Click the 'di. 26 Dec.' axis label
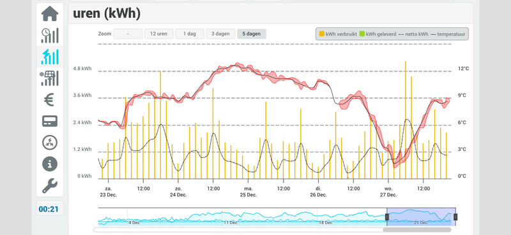Image resolution: width=511 pixels, height=235 pixels. 318,192
